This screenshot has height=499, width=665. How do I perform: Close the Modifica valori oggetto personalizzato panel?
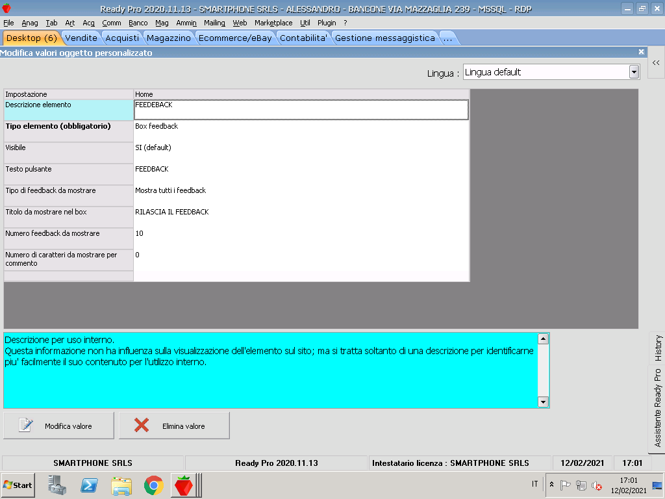click(x=641, y=52)
